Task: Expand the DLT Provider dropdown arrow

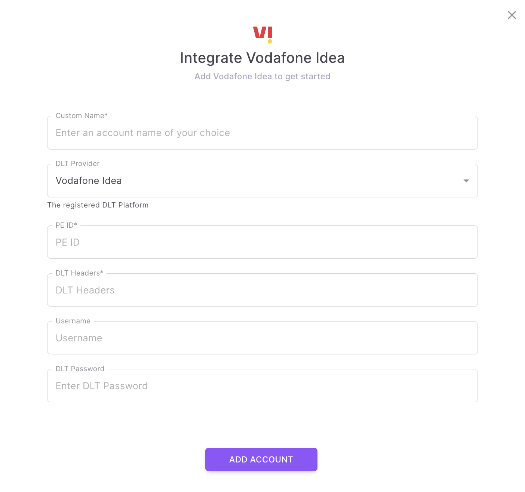Action: pos(466,181)
